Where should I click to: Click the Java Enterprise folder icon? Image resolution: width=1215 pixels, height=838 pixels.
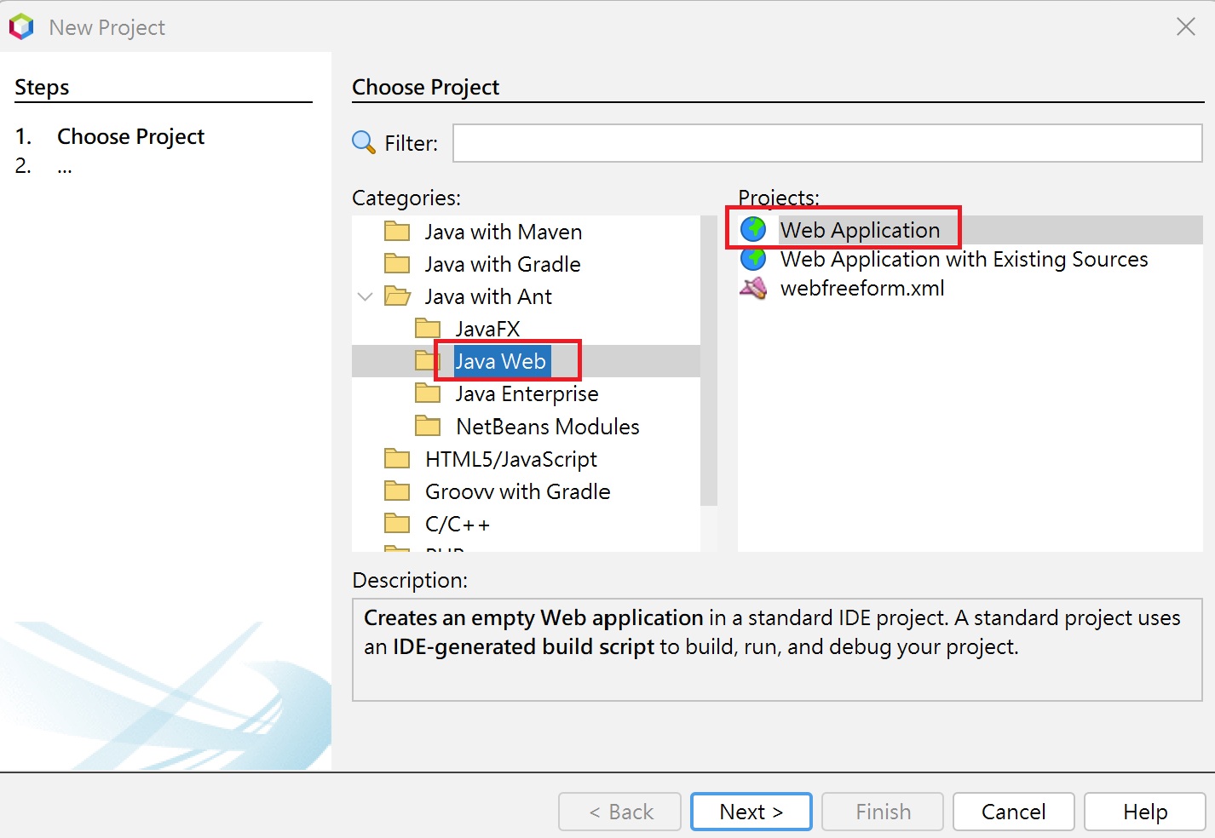tap(428, 393)
